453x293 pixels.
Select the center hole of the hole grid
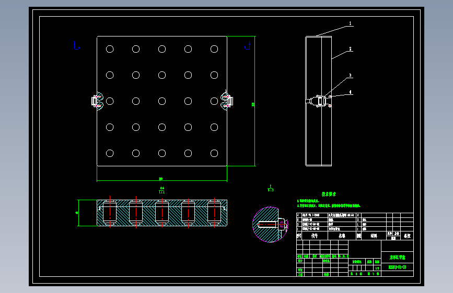(162, 101)
